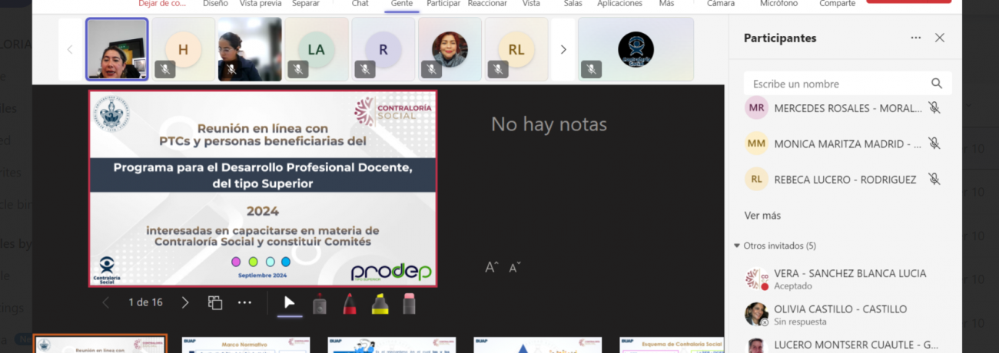Select VERA - SANCHEZ BLANCA LUCIA invitee
This screenshot has height=353, width=999.
pos(844,279)
